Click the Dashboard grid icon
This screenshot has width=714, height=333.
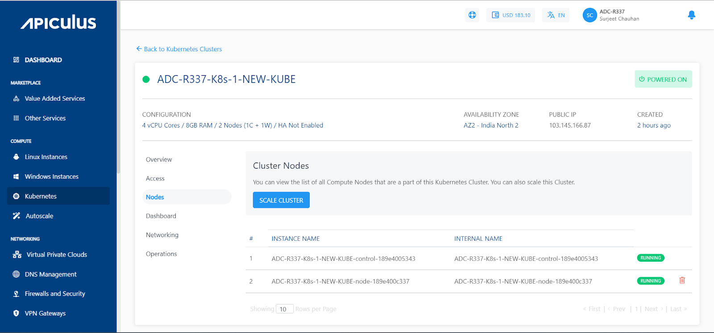coord(16,60)
